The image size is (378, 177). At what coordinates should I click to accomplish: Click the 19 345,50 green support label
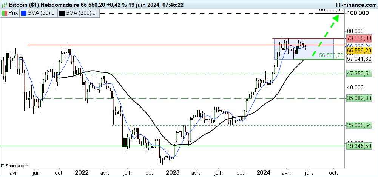(x=359, y=146)
